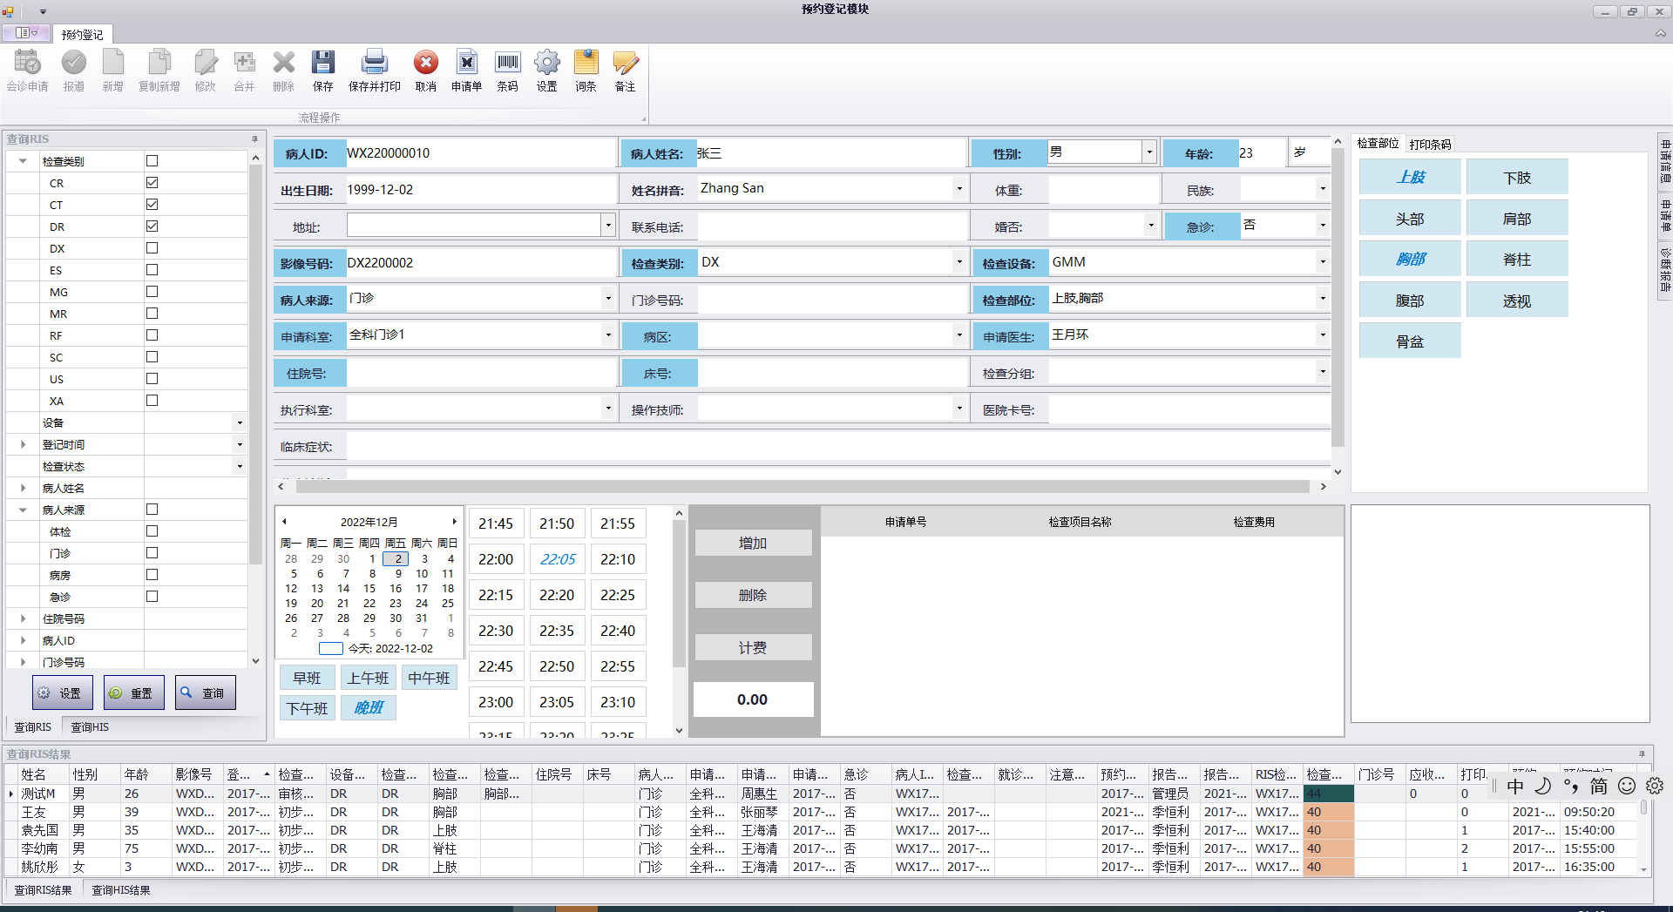Click the 保存 (Save) floppy disk icon
The height and width of the screenshot is (912, 1673).
click(323, 63)
